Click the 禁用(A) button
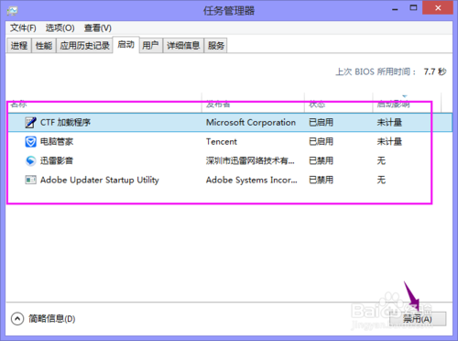Viewport: 458px width, 341px height. pos(418,319)
